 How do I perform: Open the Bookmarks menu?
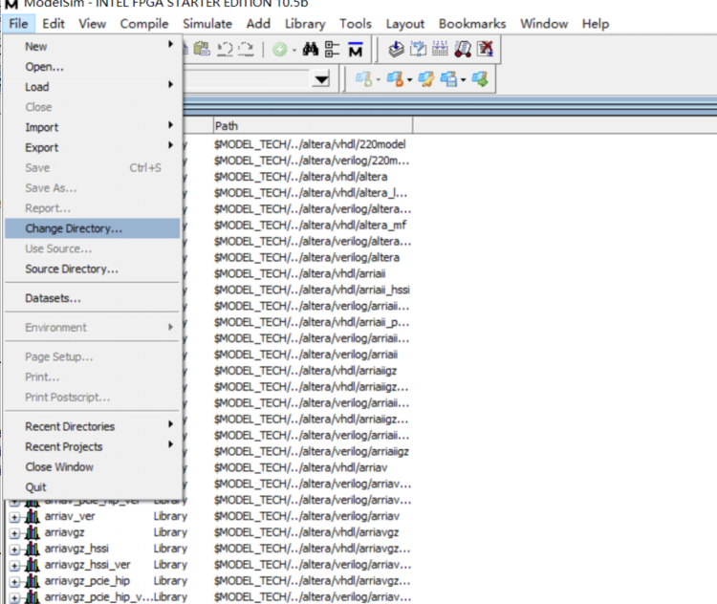(x=472, y=24)
